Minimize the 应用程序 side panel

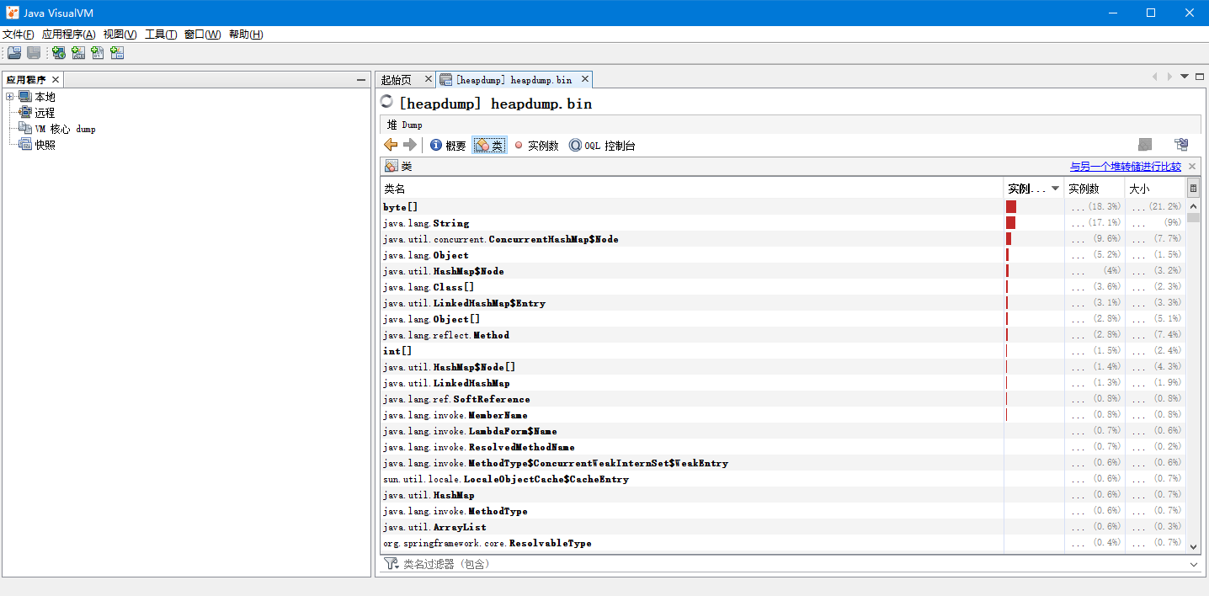click(x=361, y=80)
